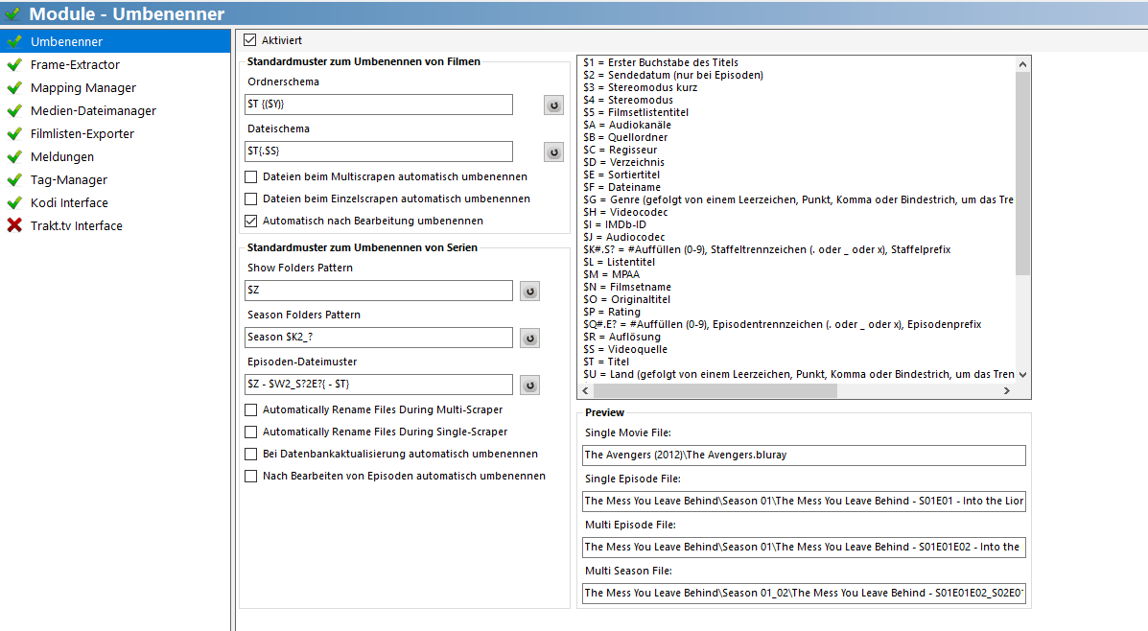Check Nach Bearbeiten von Episoden automatisch umbenennen

[x=250, y=476]
